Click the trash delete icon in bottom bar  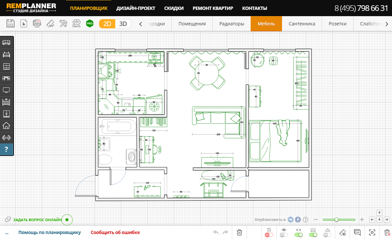239,232
